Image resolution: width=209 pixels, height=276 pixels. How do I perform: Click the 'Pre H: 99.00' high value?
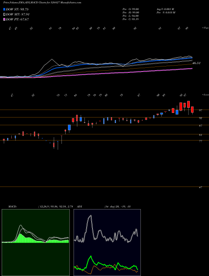[x=131, y=13]
